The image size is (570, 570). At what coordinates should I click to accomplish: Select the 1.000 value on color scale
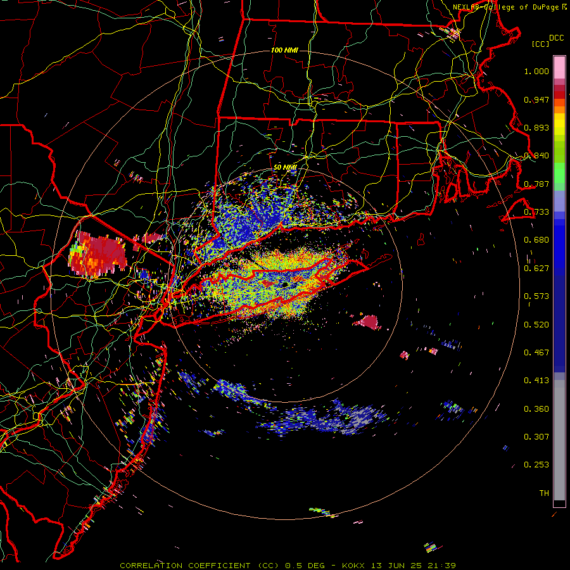coord(536,72)
